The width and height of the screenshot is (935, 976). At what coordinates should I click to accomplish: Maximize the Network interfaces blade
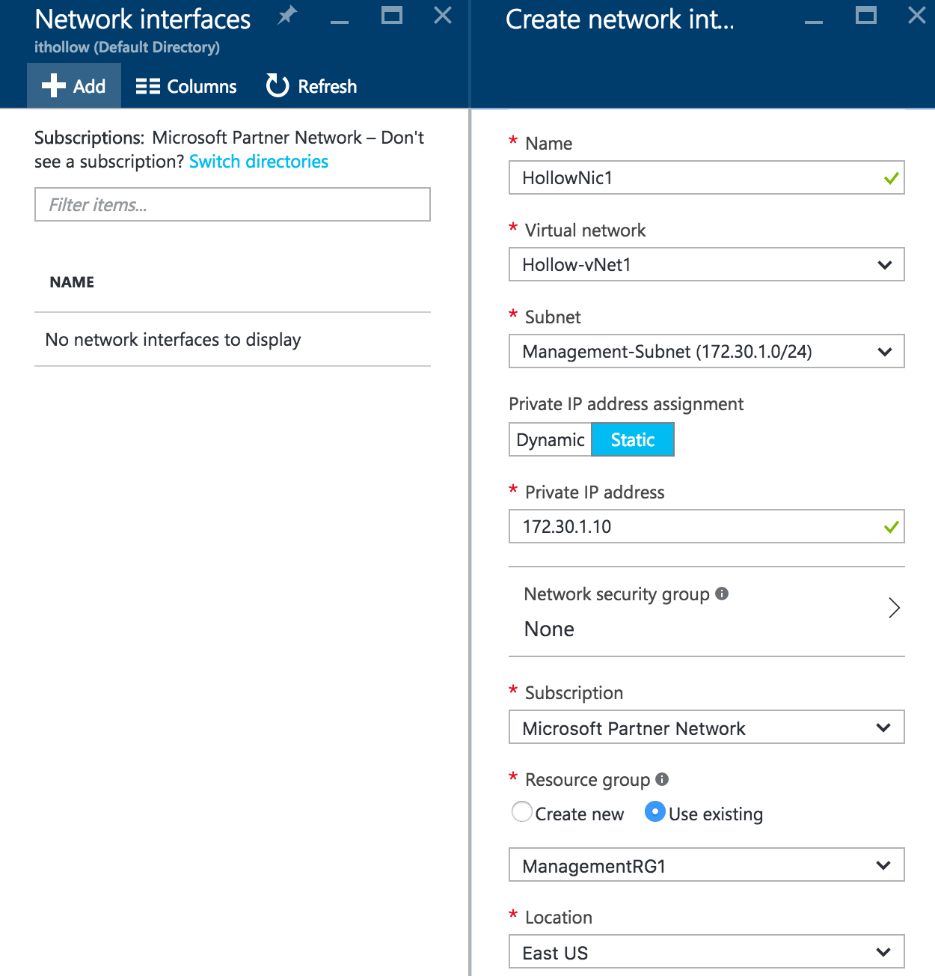coord(391,16)
